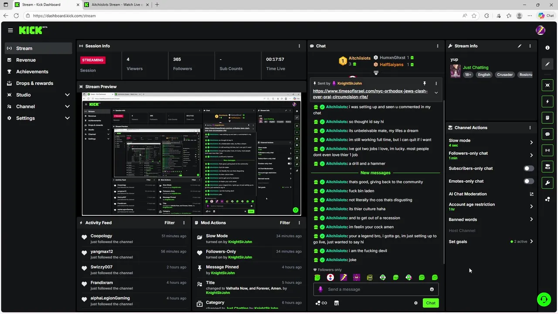Click the info icon in right sidebar
Screen dimensions: 558x314
click(548, 48)
